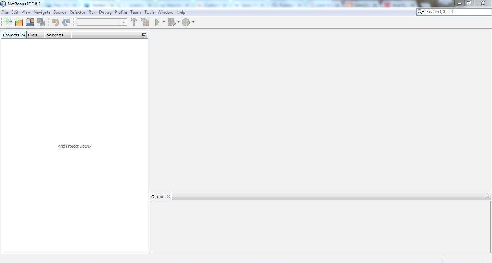Image resolution: width=492 pixels, height=263 pixels.
Task: Click the No Project Open text
Action: pos(75,146)
